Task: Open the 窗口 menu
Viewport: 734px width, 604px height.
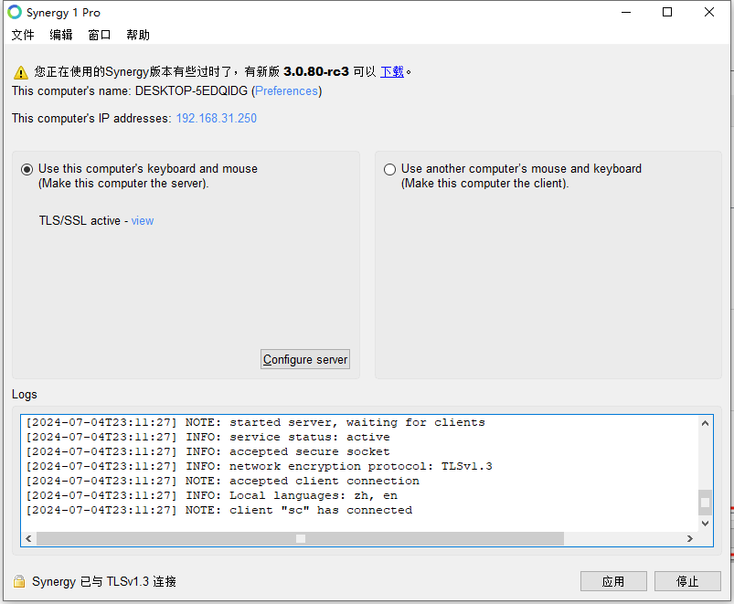Action: [x=100, y=35]
